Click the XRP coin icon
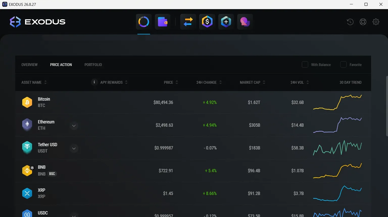 tap(27, 193)
